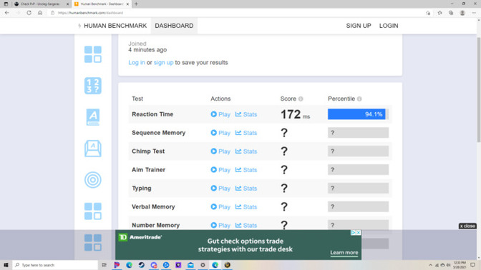Click the 'Reaction Time' test name

(152, 114)
